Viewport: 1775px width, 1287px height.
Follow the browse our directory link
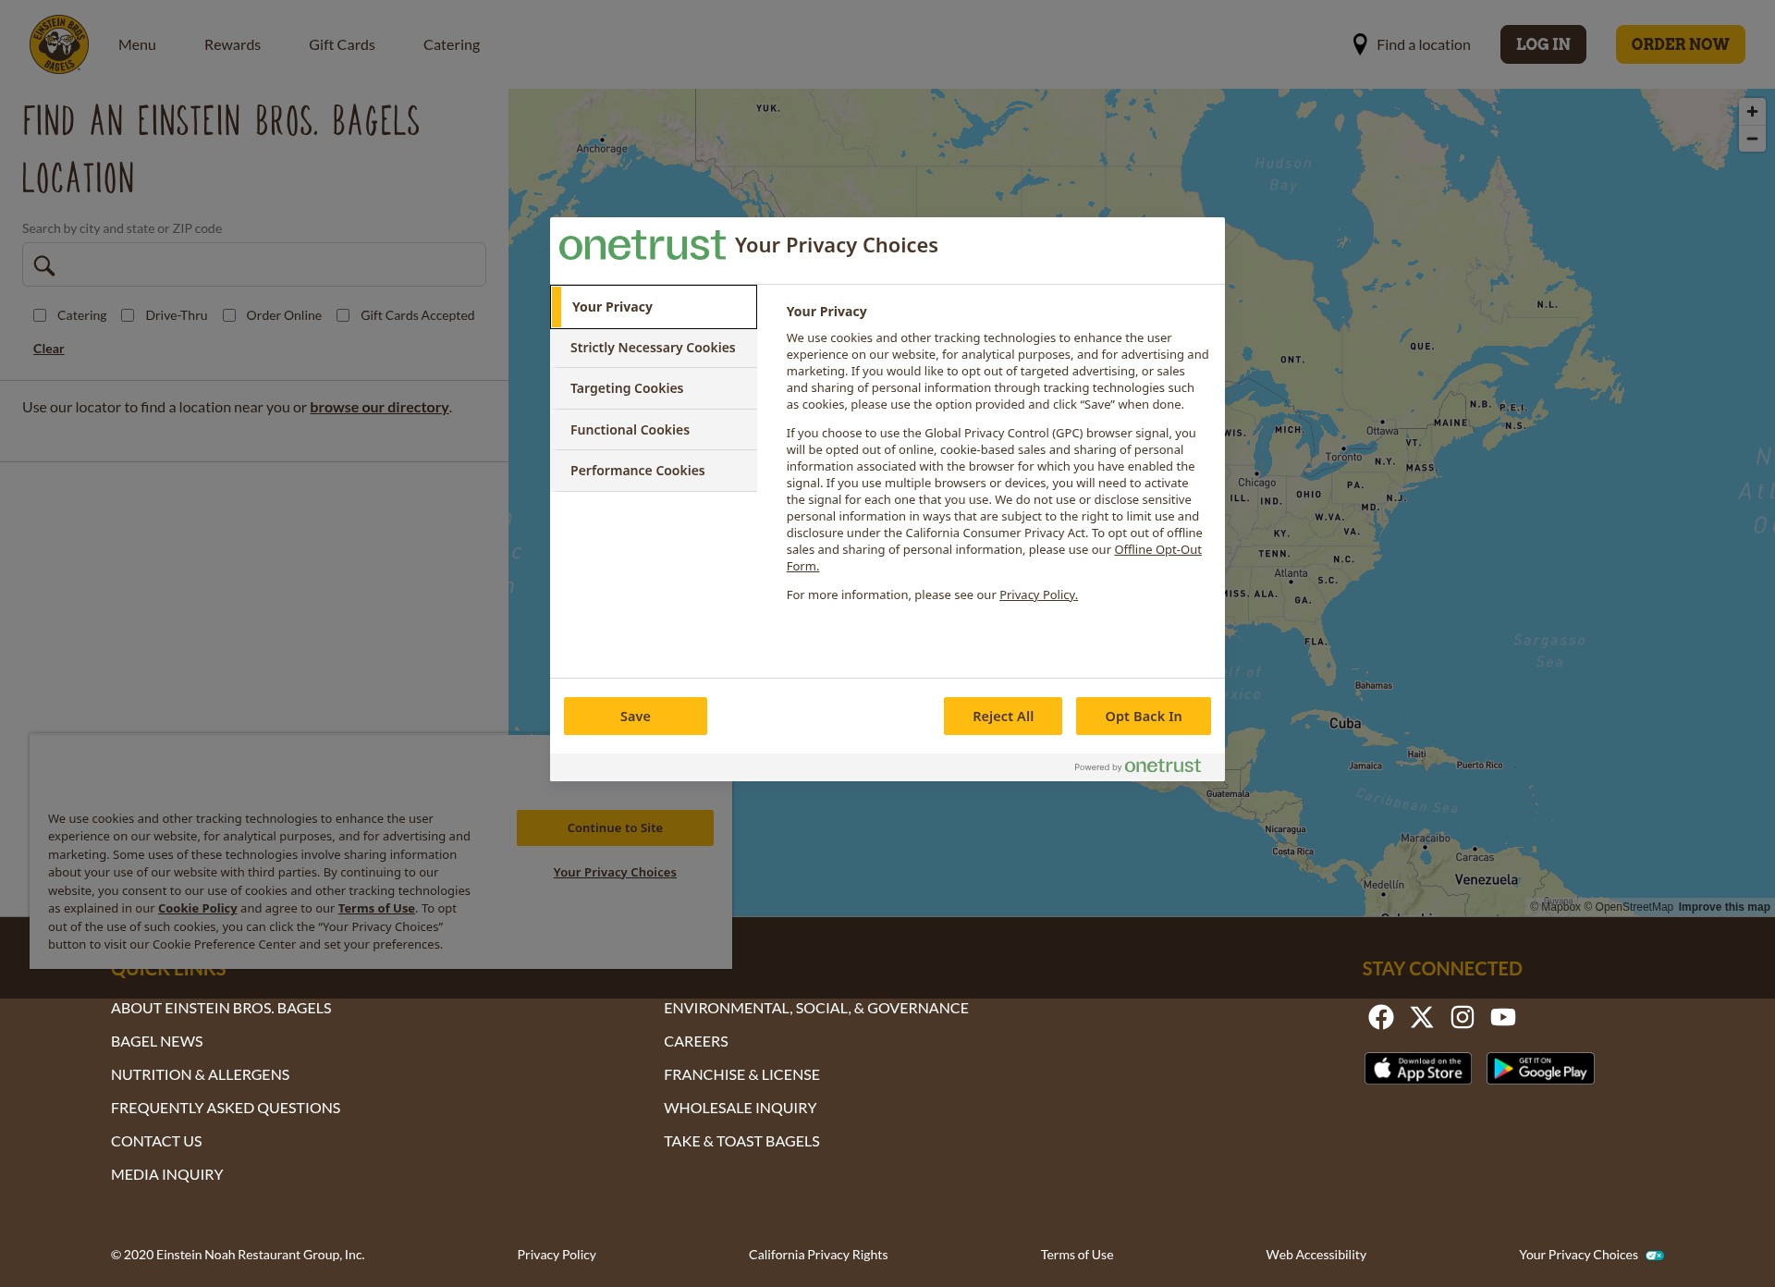point(379,407)
